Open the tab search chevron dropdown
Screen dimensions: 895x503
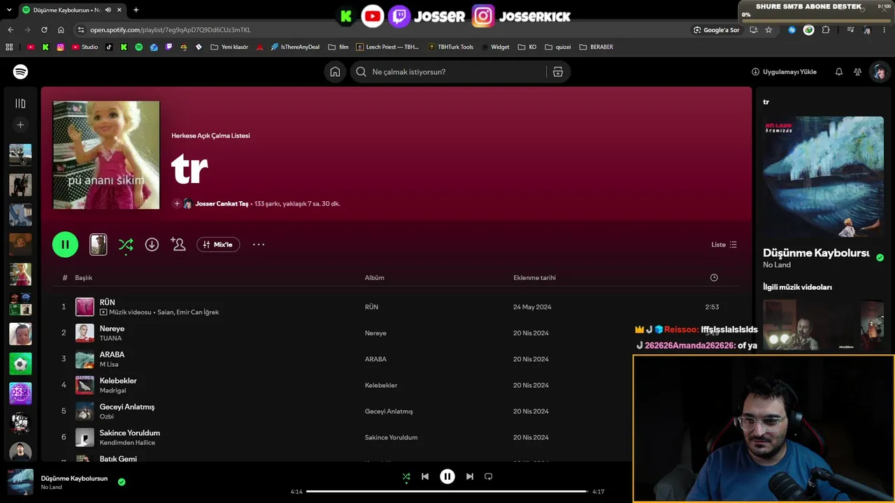(9, 10)
